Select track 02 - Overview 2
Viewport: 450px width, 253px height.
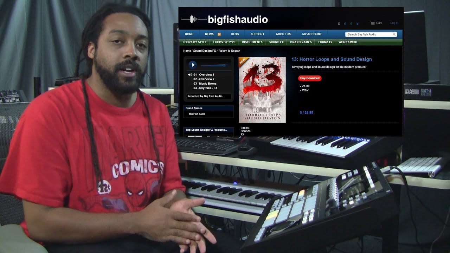(x=204, y=79)
